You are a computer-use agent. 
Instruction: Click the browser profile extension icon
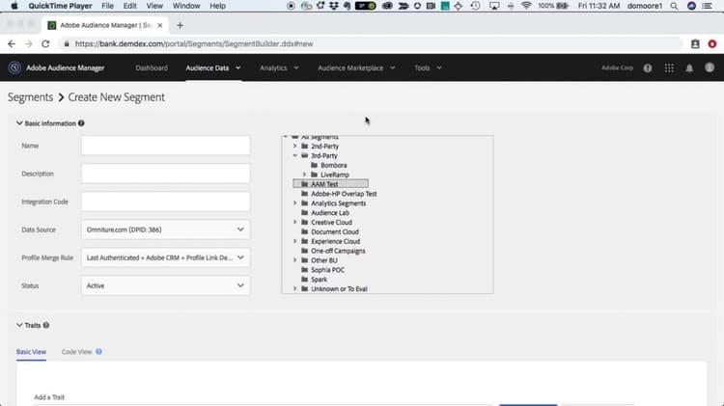(695, 43)
